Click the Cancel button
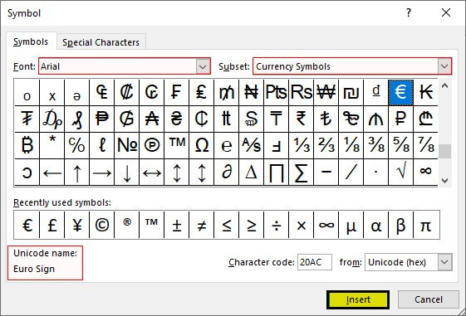This screenshot has width=466, height=316. click(x=429, y=299)
